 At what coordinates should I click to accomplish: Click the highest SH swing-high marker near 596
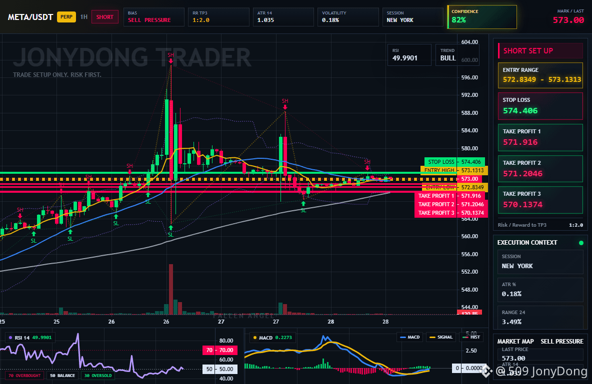[170, 59]
